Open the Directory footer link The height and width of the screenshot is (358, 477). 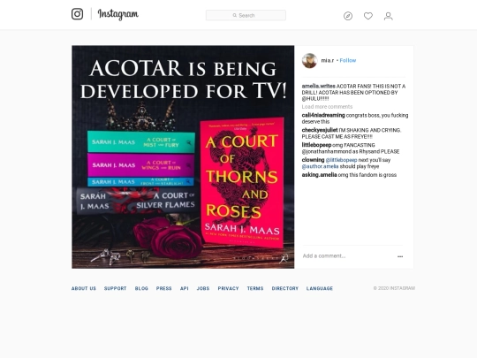(x=285, y=288)
